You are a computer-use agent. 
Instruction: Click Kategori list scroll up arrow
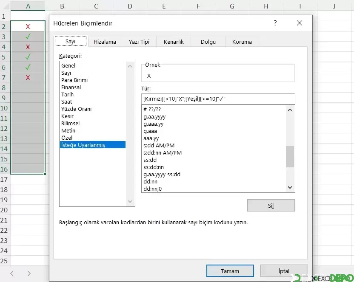point(130,66)
